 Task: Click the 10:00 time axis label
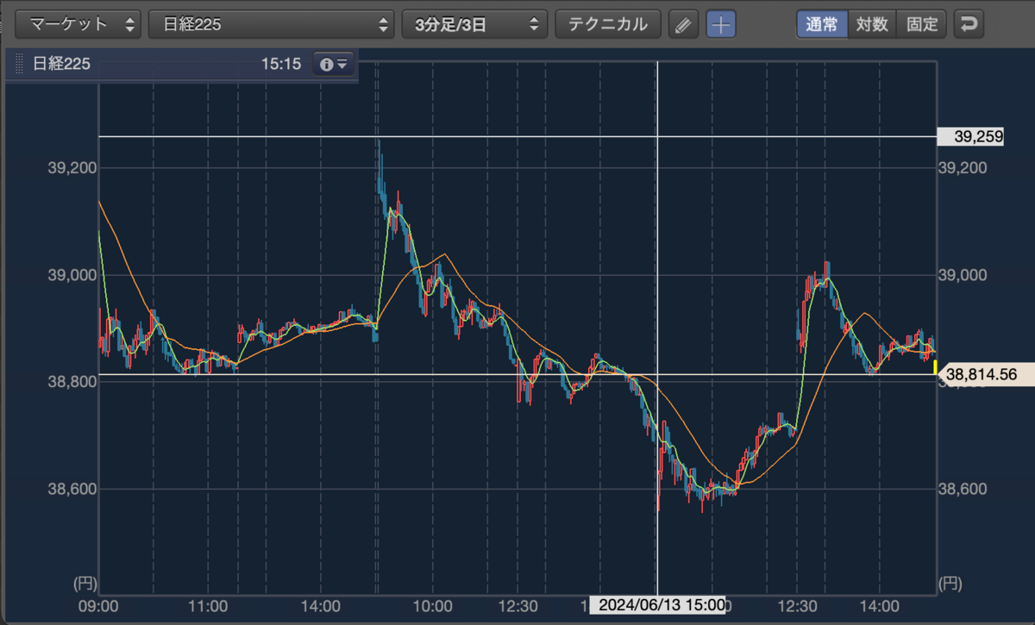pos(433,605)
